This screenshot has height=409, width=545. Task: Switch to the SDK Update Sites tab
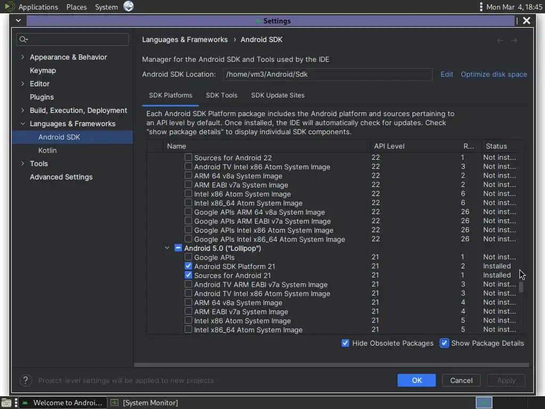pyautogui.click(x=278, y=95)
